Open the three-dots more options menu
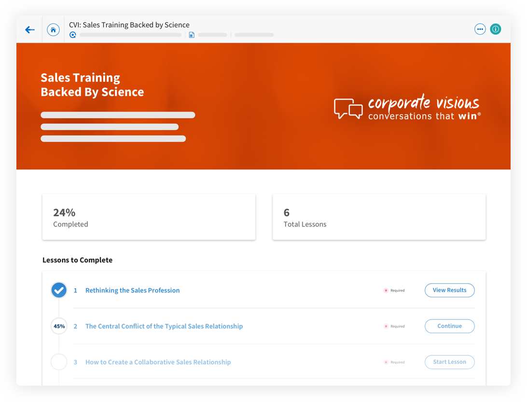 click(x=480, y=29)
